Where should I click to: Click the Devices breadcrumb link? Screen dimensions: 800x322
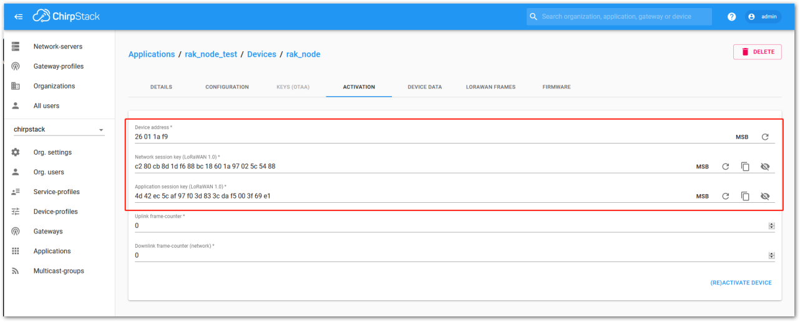(261, 54)
